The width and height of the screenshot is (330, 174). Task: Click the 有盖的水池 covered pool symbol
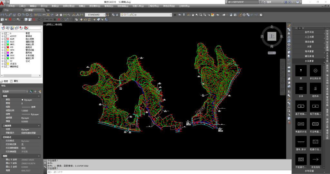point(301,124)
